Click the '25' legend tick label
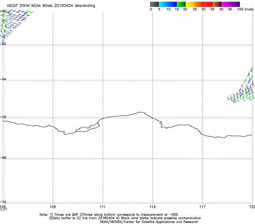 (x=195, y=9)
